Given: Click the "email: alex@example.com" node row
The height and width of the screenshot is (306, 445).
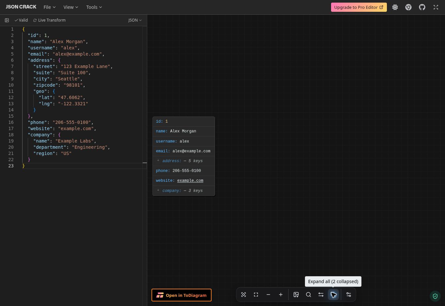Looking at the screenshot, I should (x=184, y=151).
